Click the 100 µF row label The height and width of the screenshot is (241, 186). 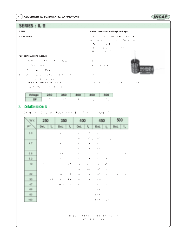(31, 200)
